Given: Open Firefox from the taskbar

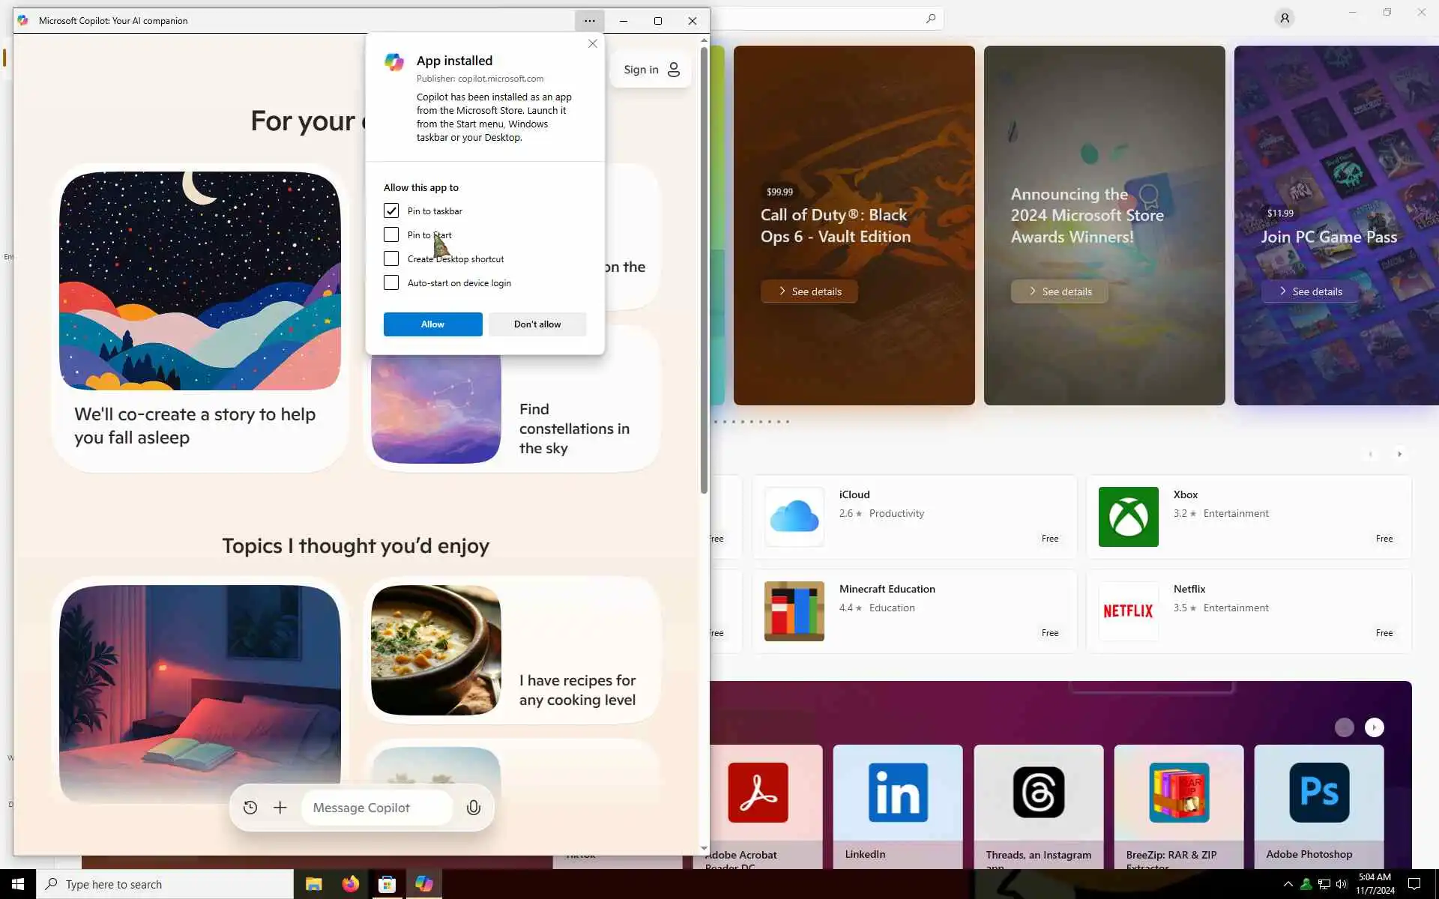Looking at the screenshot, I should [x=350, y=884].
